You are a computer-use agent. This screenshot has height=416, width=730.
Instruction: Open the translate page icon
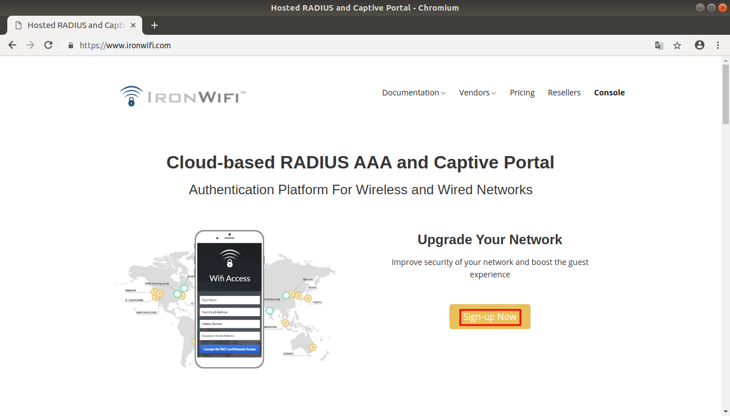click(659, 45)
